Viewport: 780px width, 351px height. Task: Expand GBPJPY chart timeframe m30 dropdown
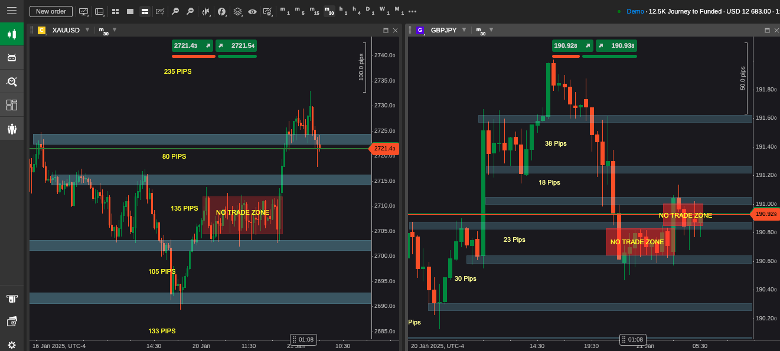point(491,29)
